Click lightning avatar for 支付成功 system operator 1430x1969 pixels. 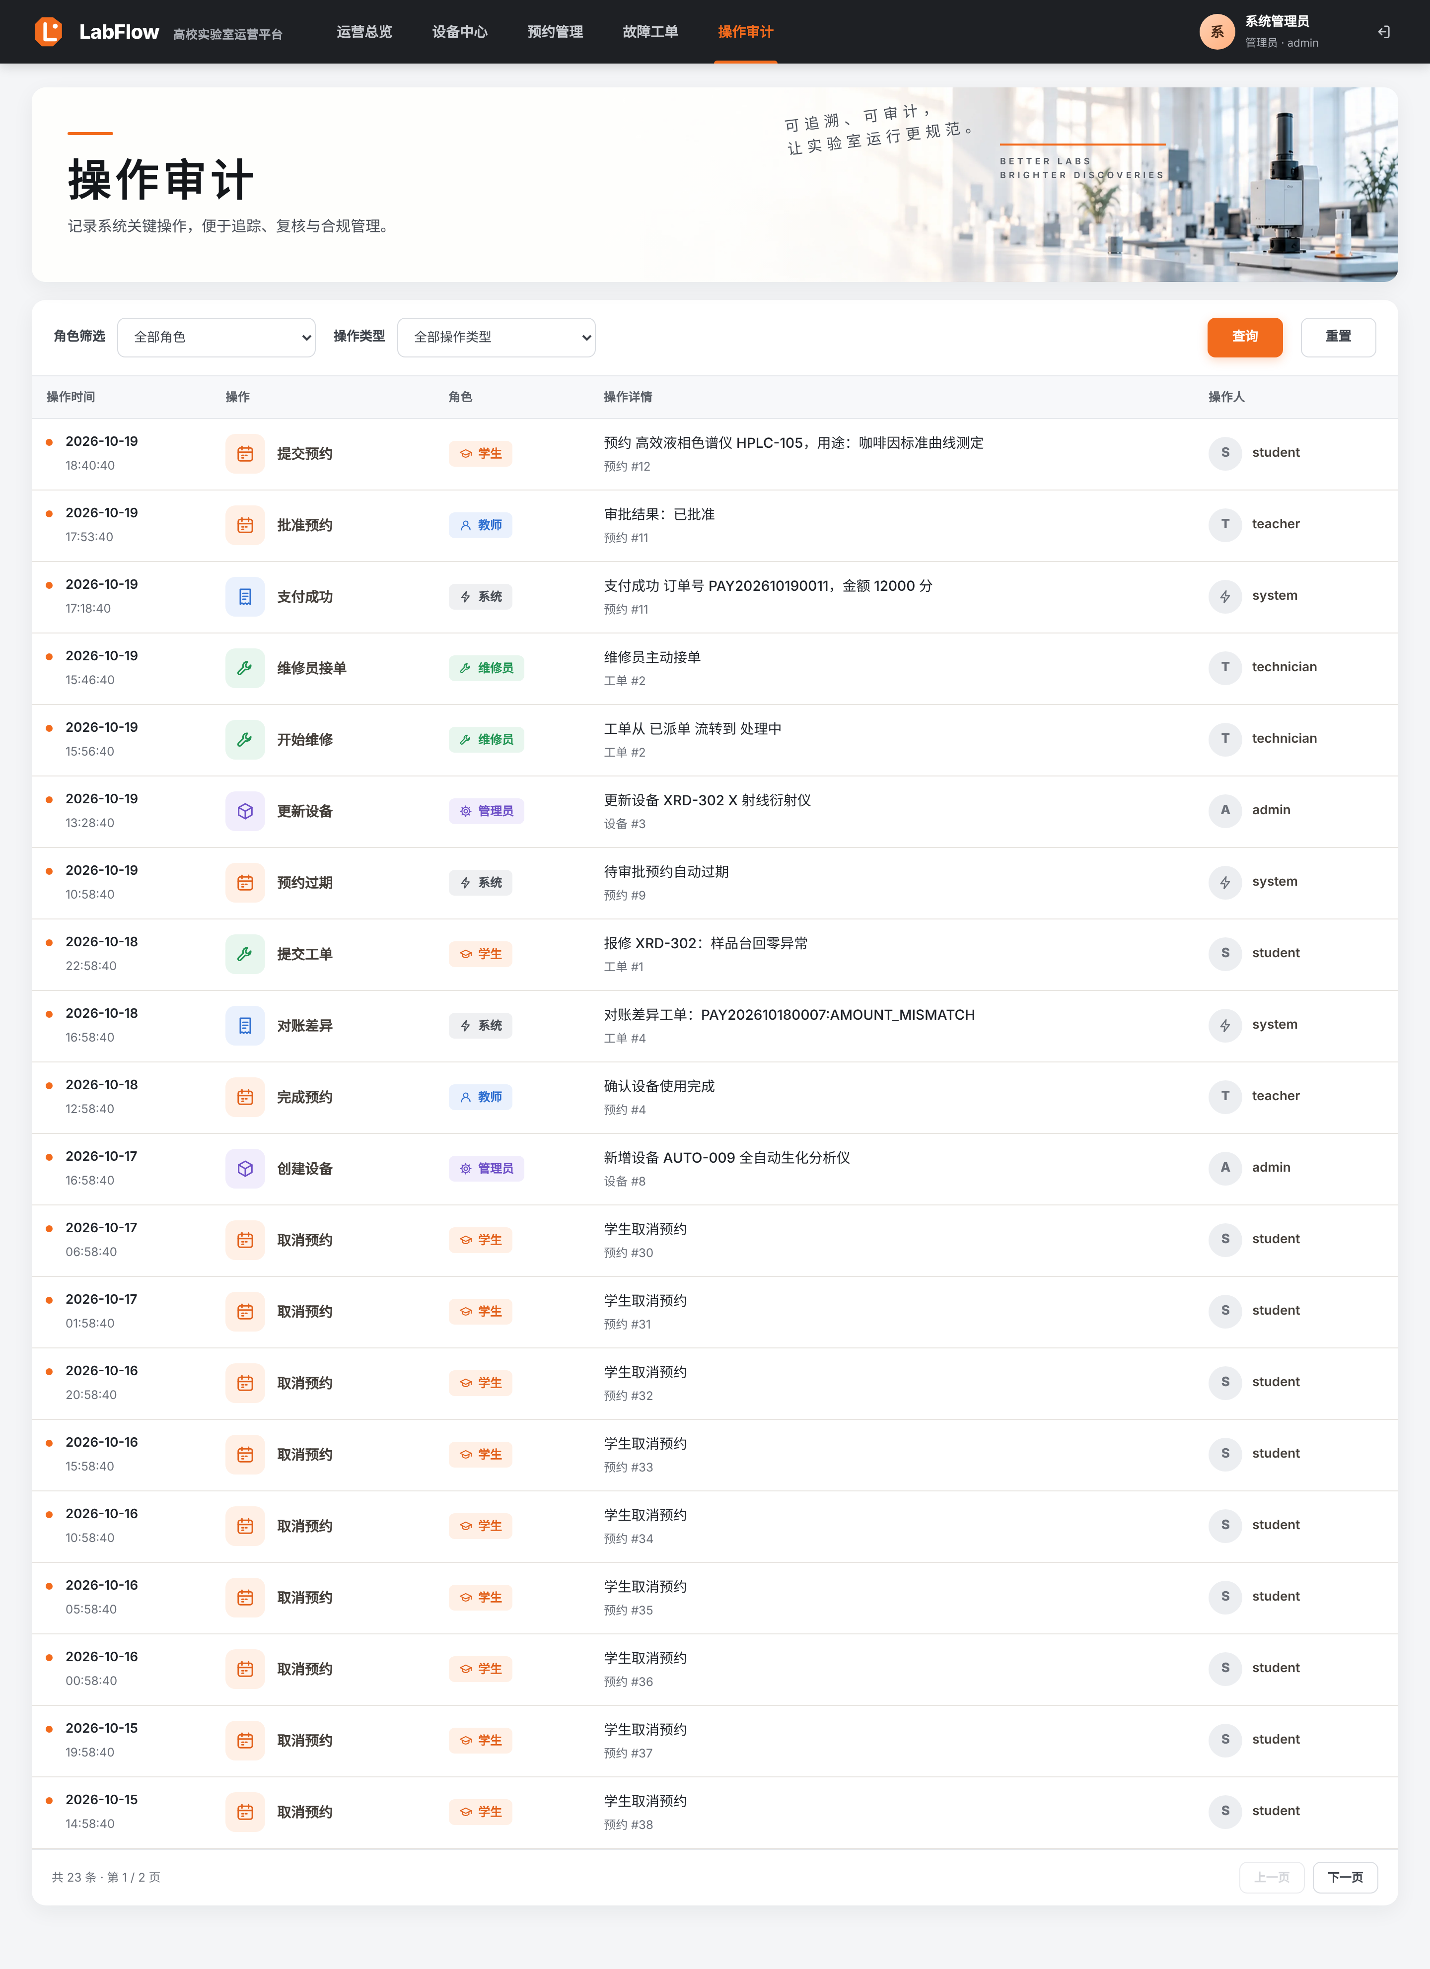click(1225, 596)
